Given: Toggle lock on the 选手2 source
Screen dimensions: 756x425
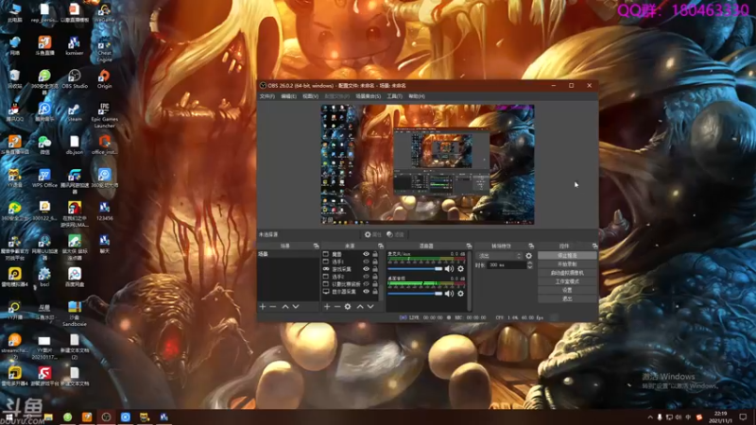Looking at the screenshot, I should (x=374, y=277).
